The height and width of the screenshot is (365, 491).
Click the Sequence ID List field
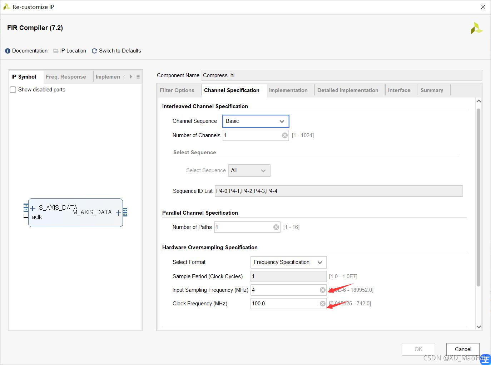coord(339,191)
